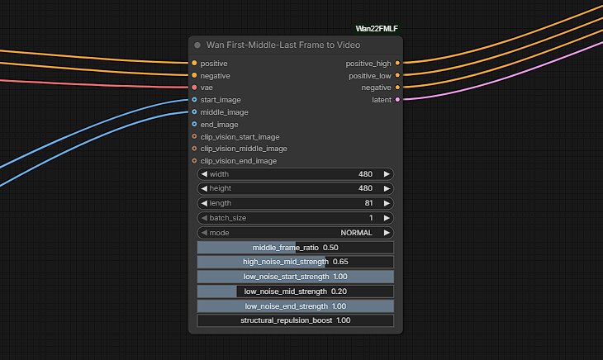Increase width using right arrow
603x360 pixels.
coord(387,174)
